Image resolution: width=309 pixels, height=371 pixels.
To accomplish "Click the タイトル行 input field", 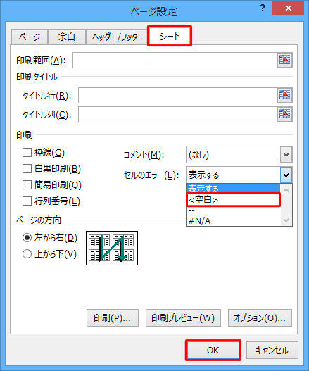I will [178, 95].
